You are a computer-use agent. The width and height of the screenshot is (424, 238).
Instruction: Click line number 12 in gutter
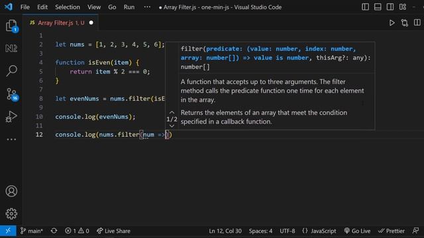[39, 135]
